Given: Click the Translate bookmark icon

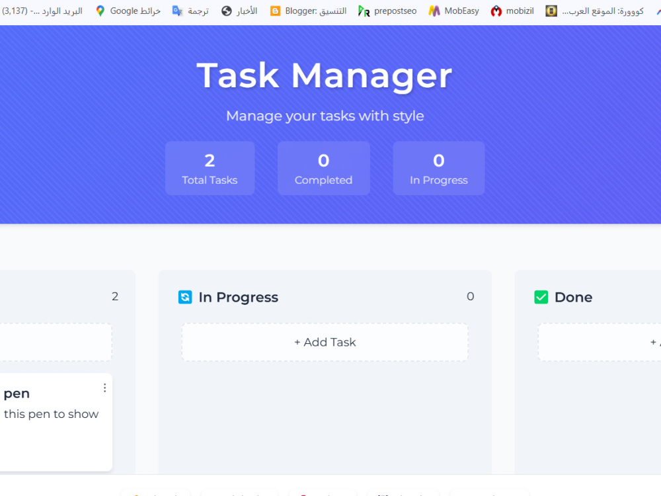Looking at the screenshot, I should [177, 11].
